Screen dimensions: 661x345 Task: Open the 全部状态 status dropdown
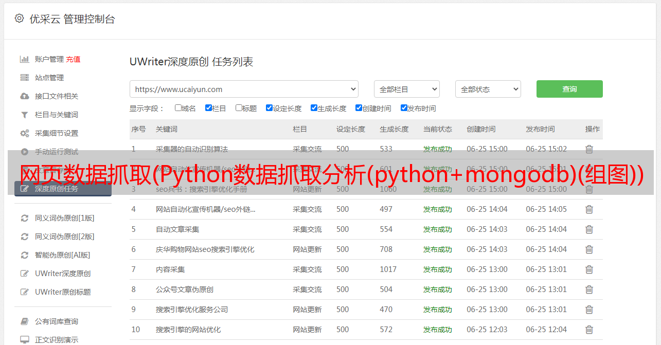click(488, 89)
